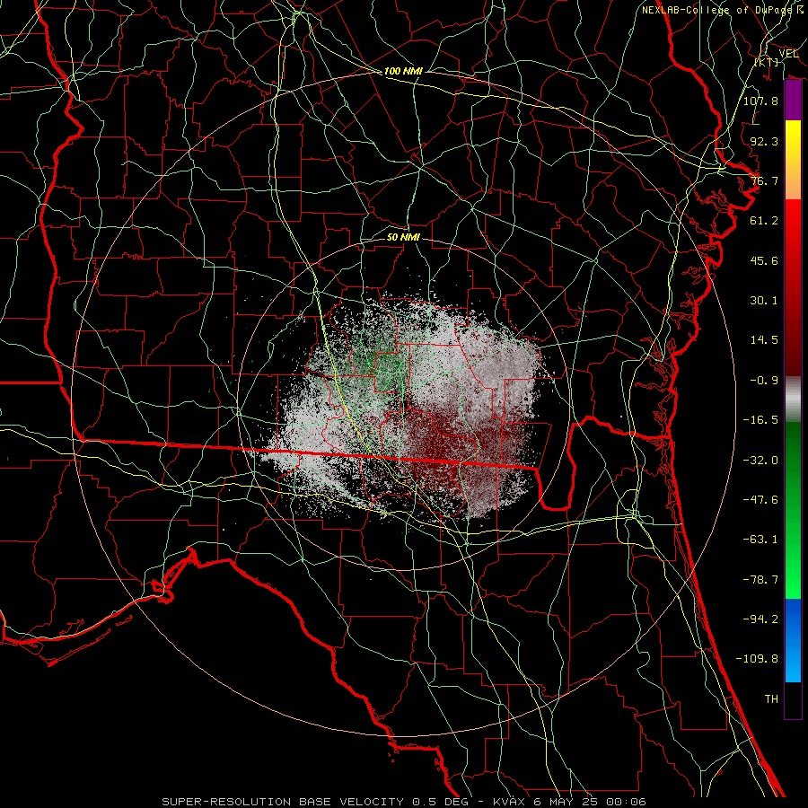808x808 pixels.
Task: Click the gray near-zero segment of the color bar
Action: coord(793,397)
